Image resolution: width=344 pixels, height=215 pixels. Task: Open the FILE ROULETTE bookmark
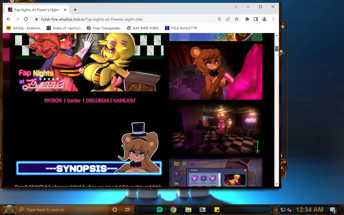point(181,28)
